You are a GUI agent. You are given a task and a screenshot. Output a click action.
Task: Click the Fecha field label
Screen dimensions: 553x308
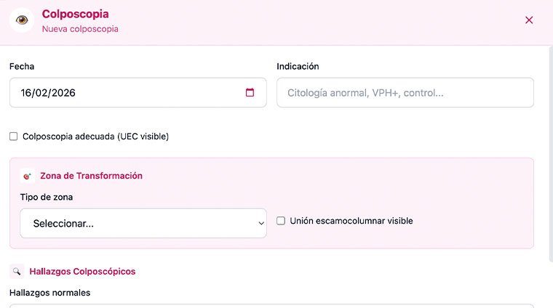[x=22, y=67]
